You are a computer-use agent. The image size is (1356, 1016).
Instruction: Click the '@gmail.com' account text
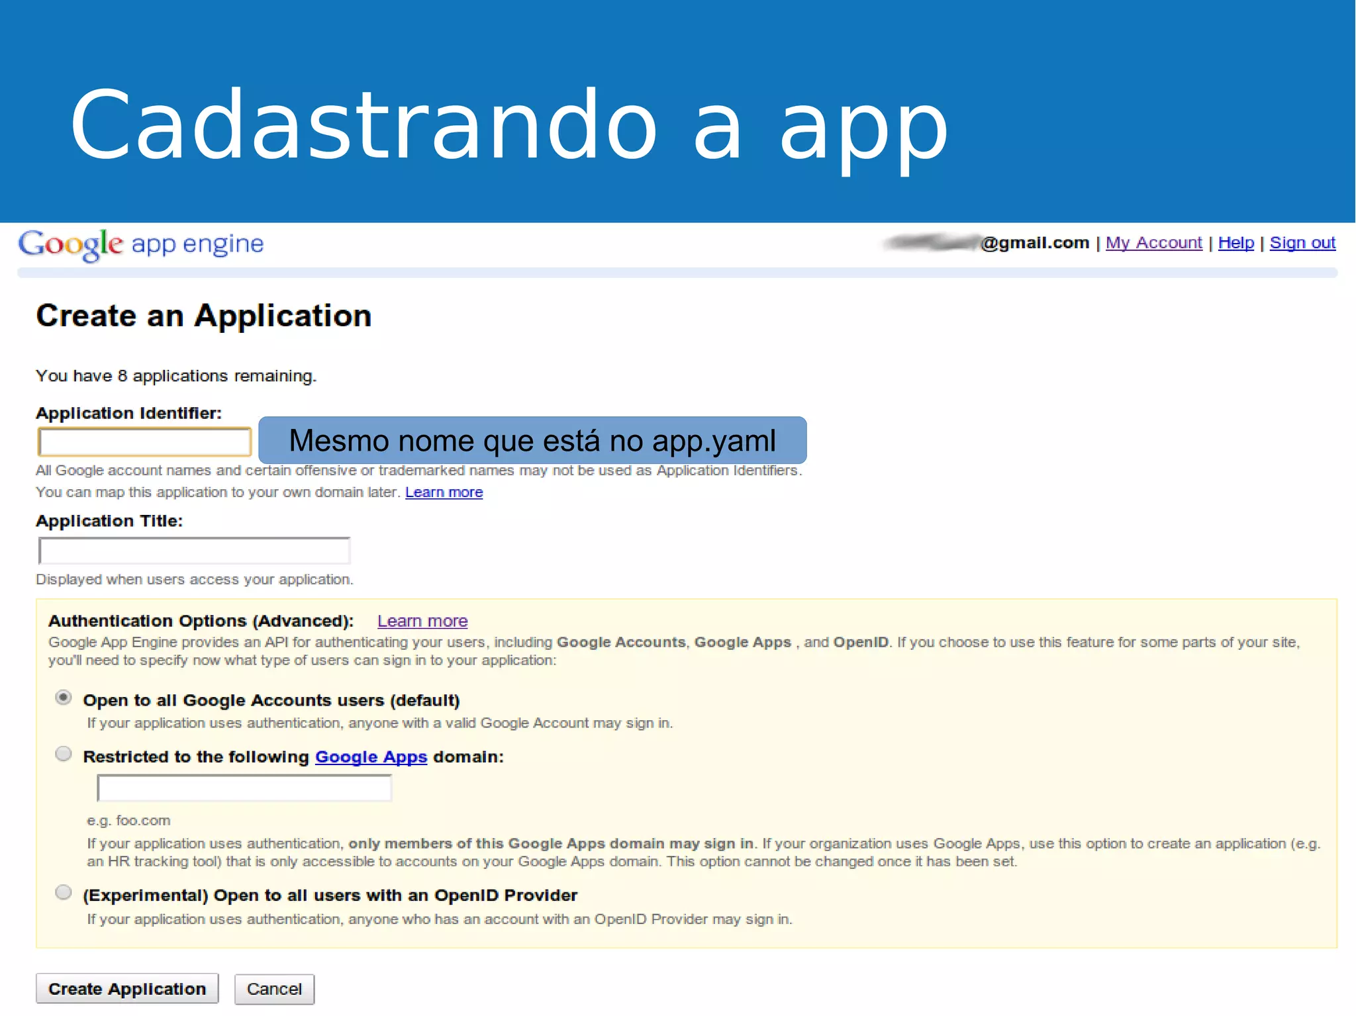(1035, 243)
